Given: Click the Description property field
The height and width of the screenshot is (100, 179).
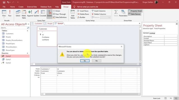Looking at the screenshot, I should [171, 36].
